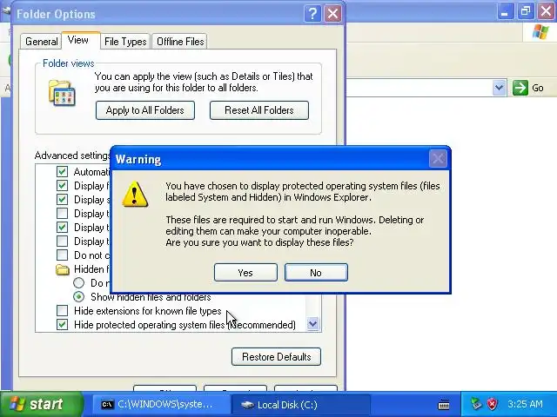
Task: Choose No in the Warning dialog
Action: (x=316, y=272)
